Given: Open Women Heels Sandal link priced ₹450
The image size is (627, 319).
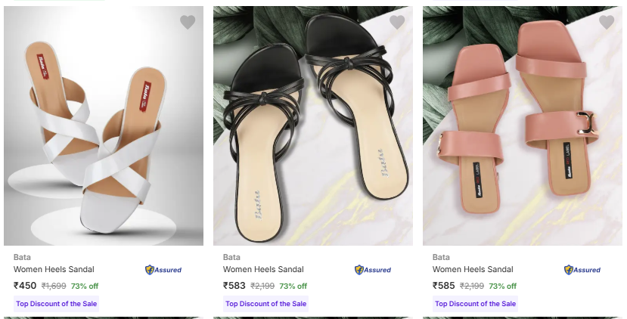Looking at the screenshot, I should (54, 269).
